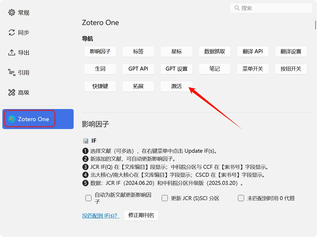317x237 pixels.
Task: Click the 修正期刊名 button
Action: [141, 215]
